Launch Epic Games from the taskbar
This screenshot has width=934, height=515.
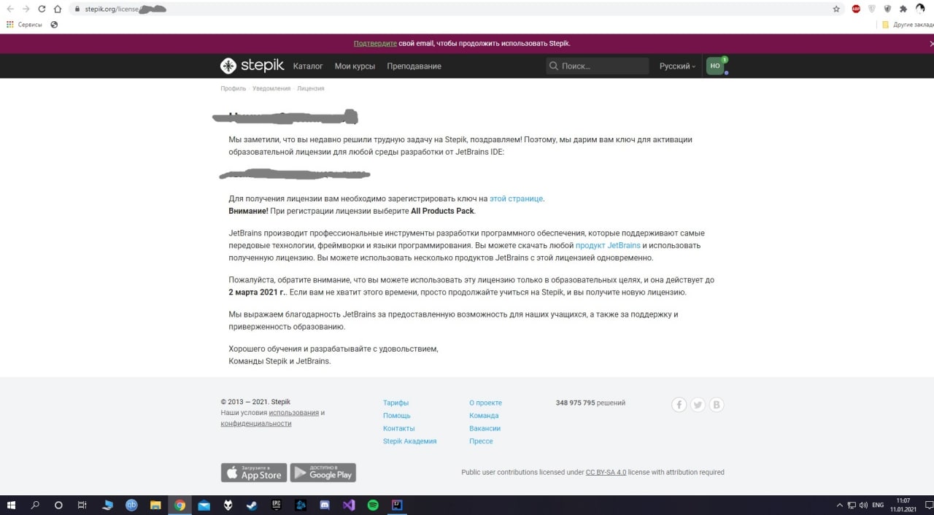(277, 505)
